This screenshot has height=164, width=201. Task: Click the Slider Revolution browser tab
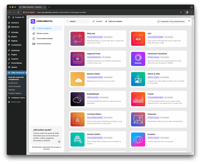tap(32, 7)
